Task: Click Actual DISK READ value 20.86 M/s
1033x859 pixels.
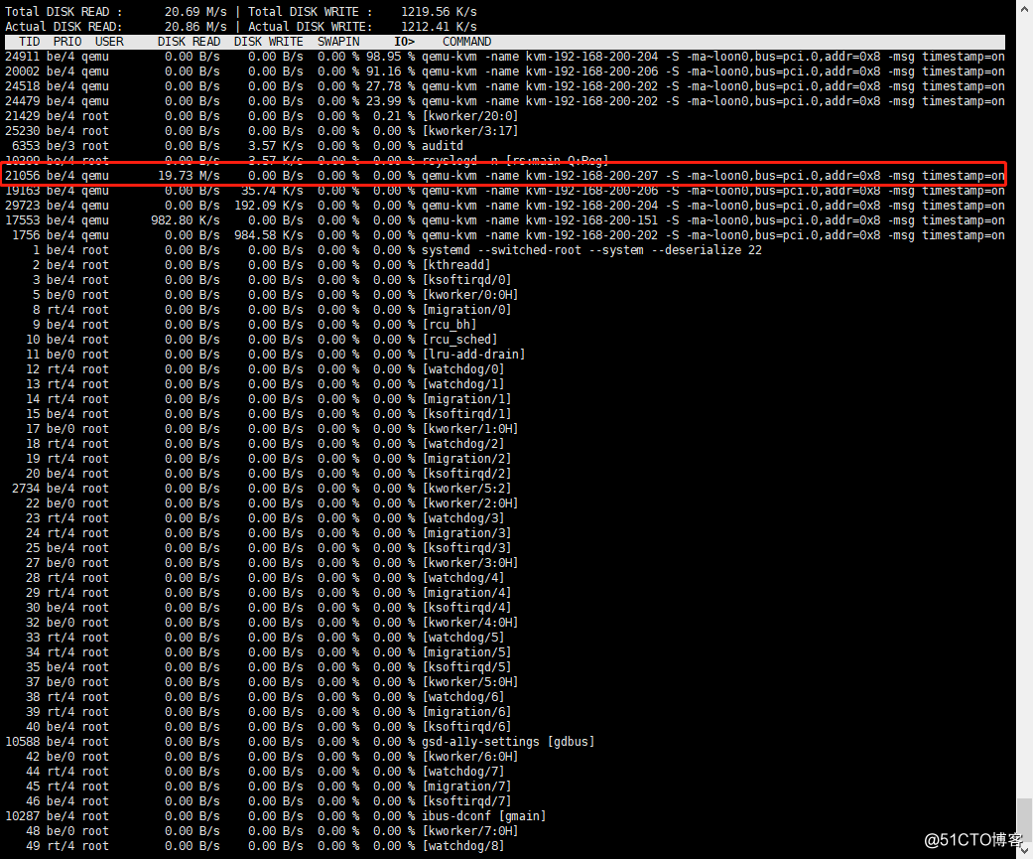Action: tap(195, 27)
